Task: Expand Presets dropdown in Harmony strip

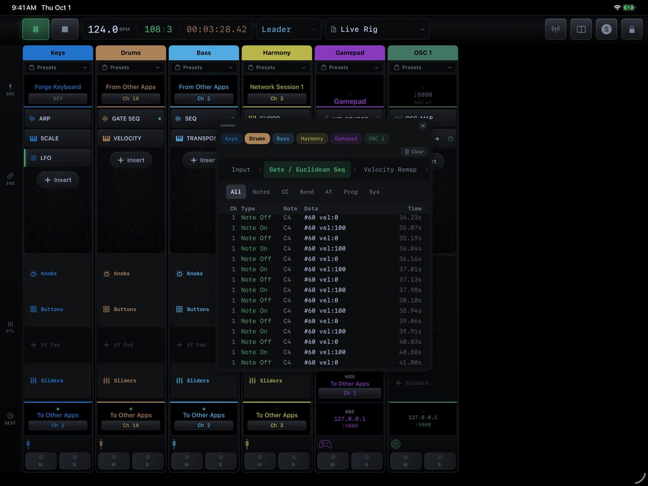Action: pos(276,67)
